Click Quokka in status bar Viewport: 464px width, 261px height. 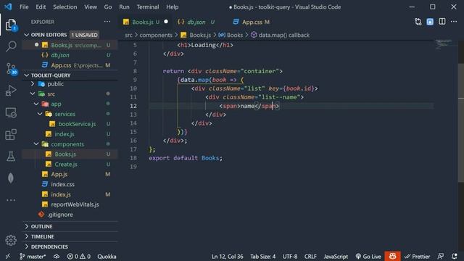tap(107, 257)
